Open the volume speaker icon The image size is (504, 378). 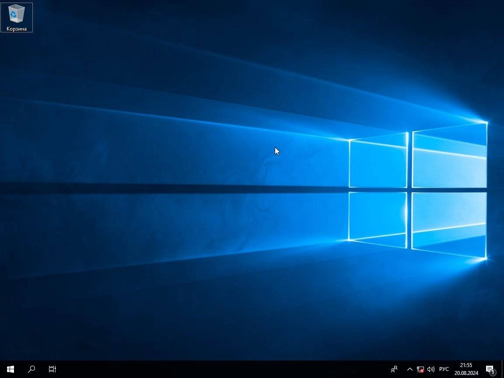pyautogui.click(x=430, y=369)
